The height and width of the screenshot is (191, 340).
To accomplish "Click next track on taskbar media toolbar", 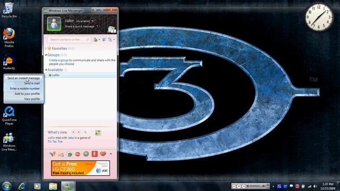I will tap(243, 186).
